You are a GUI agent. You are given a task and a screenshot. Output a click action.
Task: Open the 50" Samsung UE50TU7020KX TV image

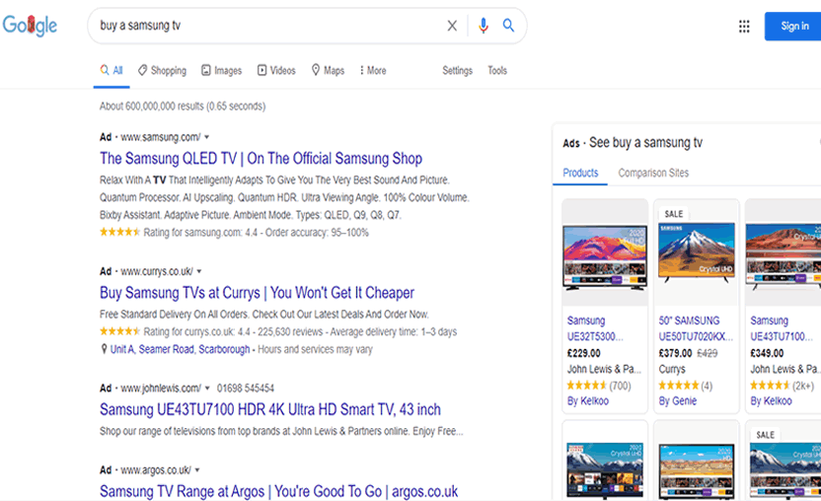tap(697, 252)
